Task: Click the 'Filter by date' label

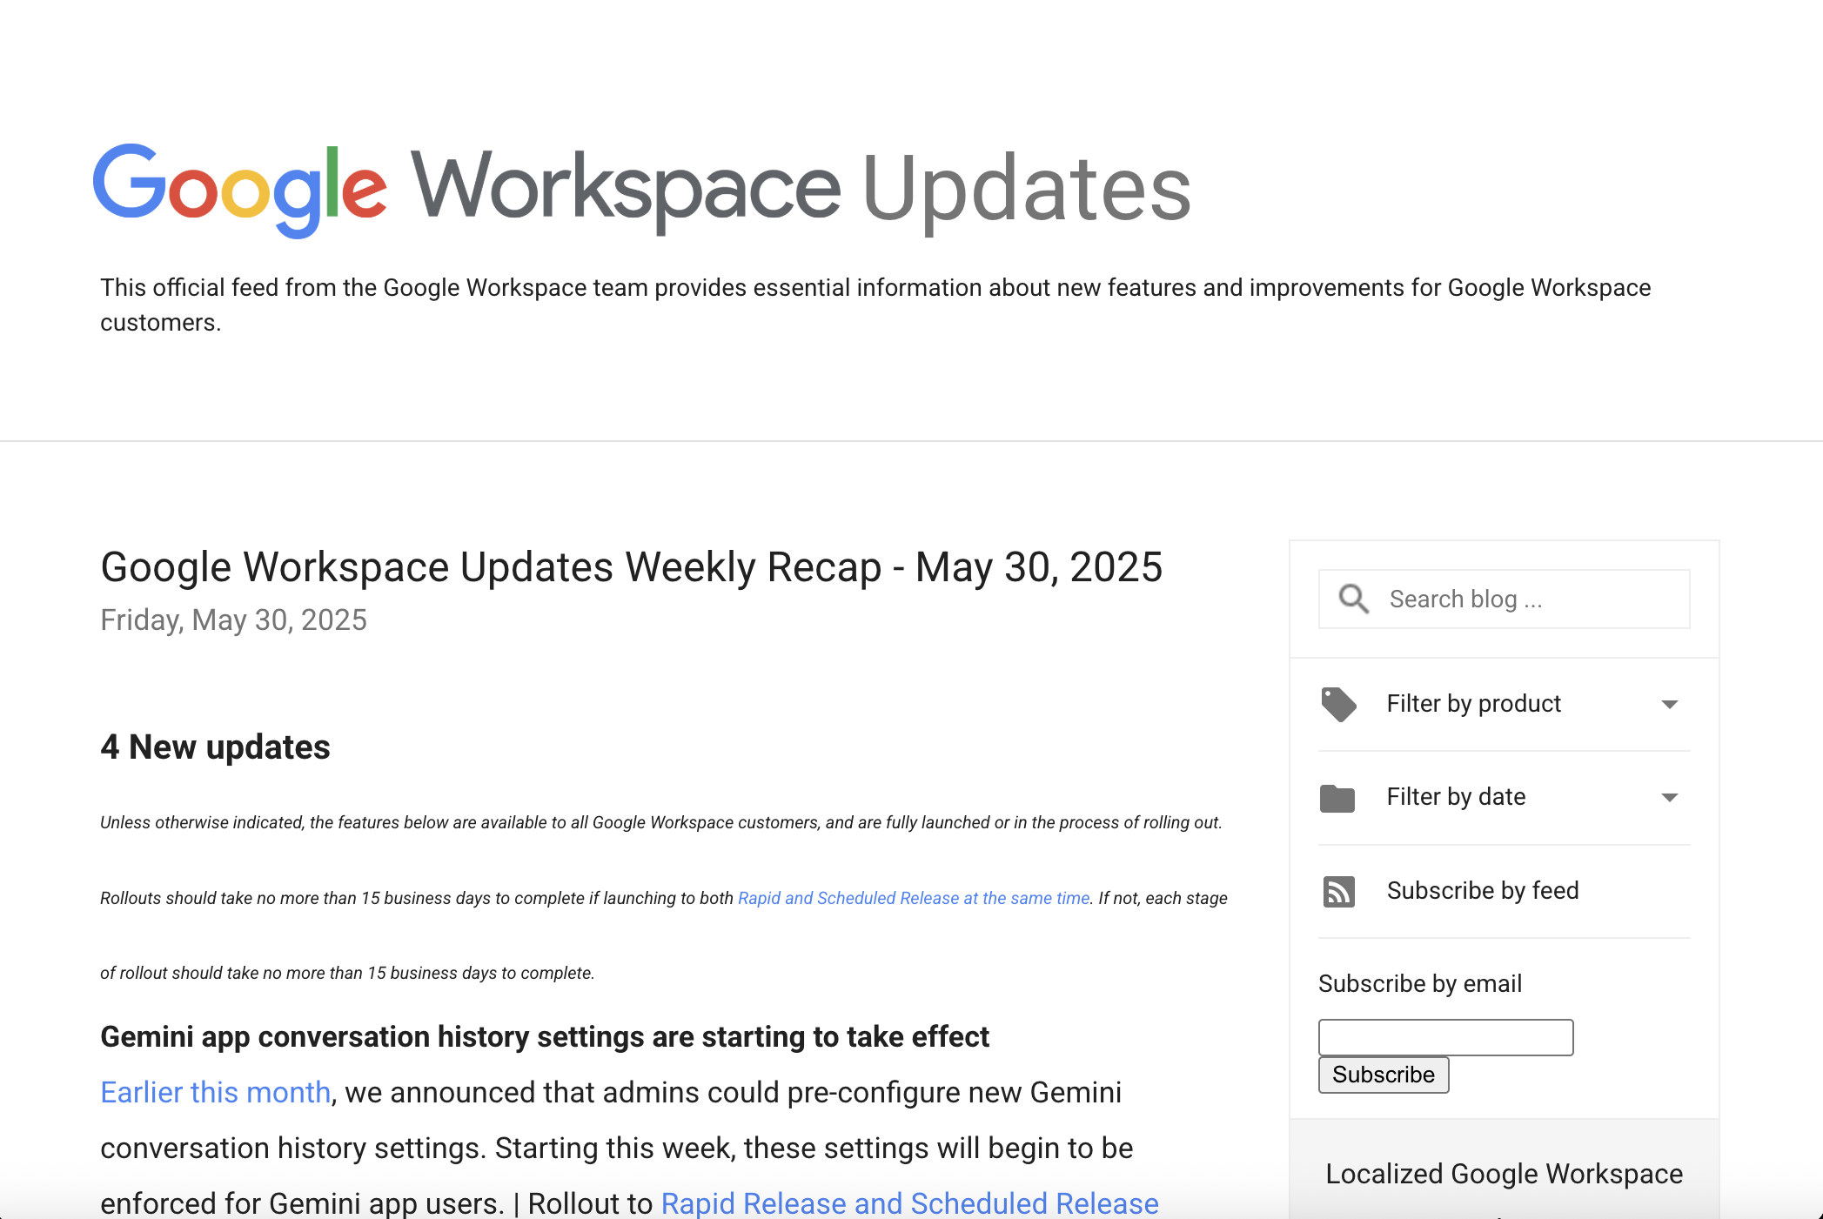Action: pos(1456,797)
